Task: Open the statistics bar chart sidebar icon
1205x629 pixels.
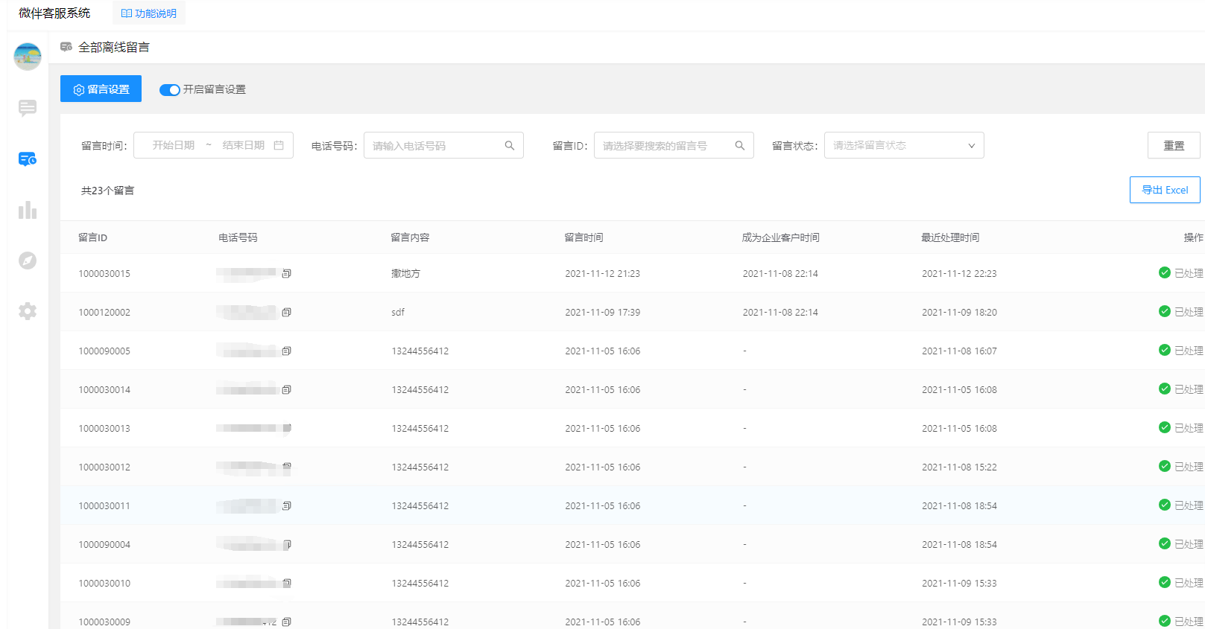Action: (28, 210)
